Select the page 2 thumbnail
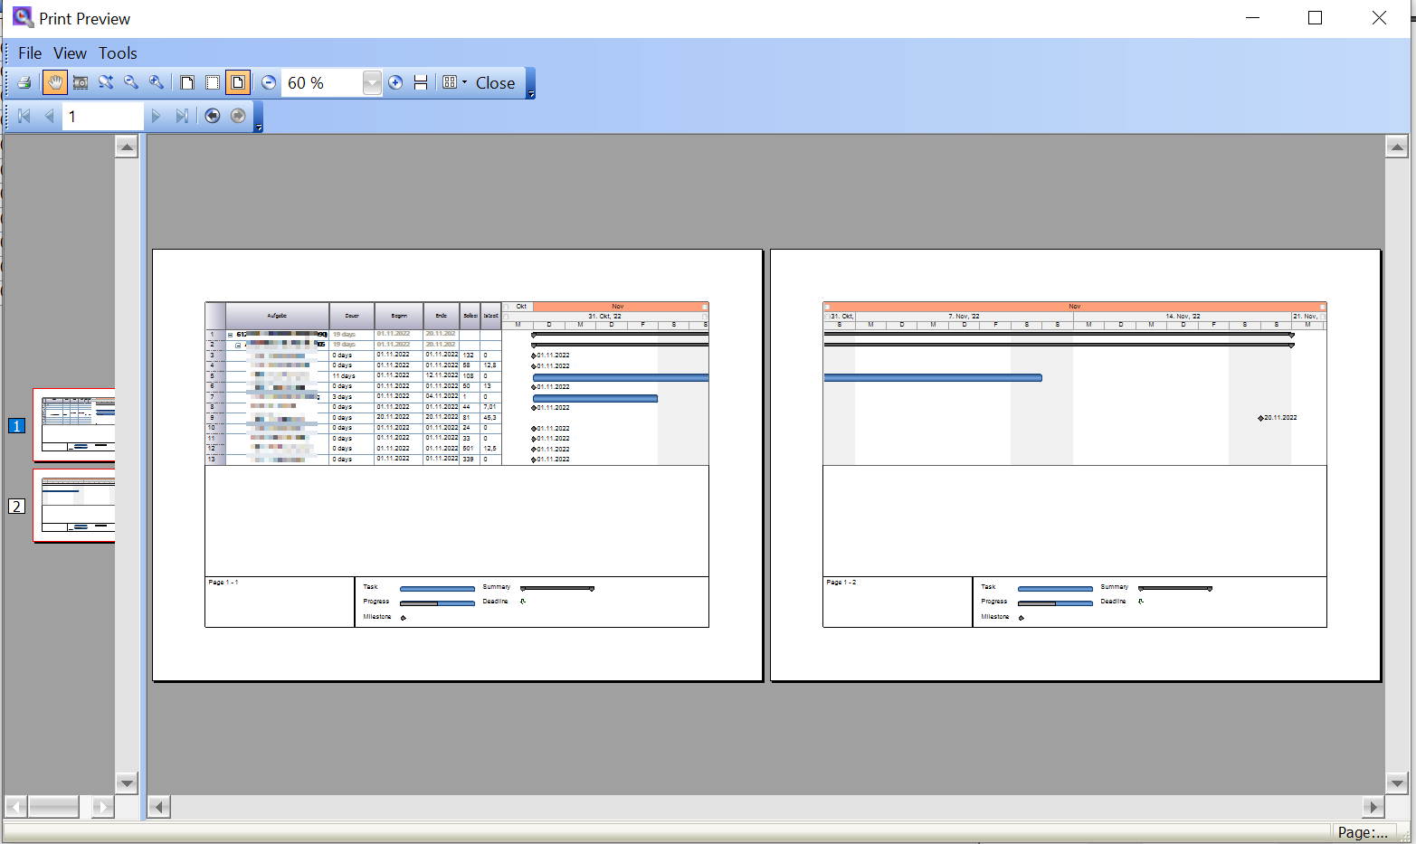The width and height of the screenshot is (1416, 844). coord(75,506)
